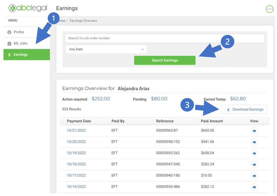277x196 pixels.
Task: View details arrow for 10/18/2022 payment
Action: pyautogui.click(x=254, y=165)
